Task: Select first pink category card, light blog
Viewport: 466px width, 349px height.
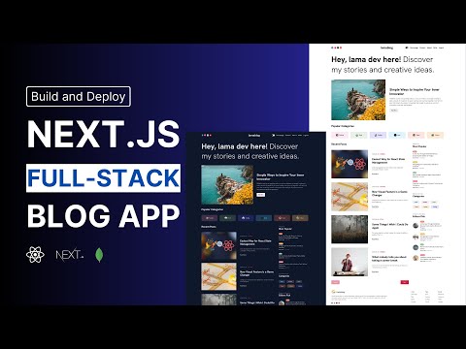Action: tap(340, 135)
